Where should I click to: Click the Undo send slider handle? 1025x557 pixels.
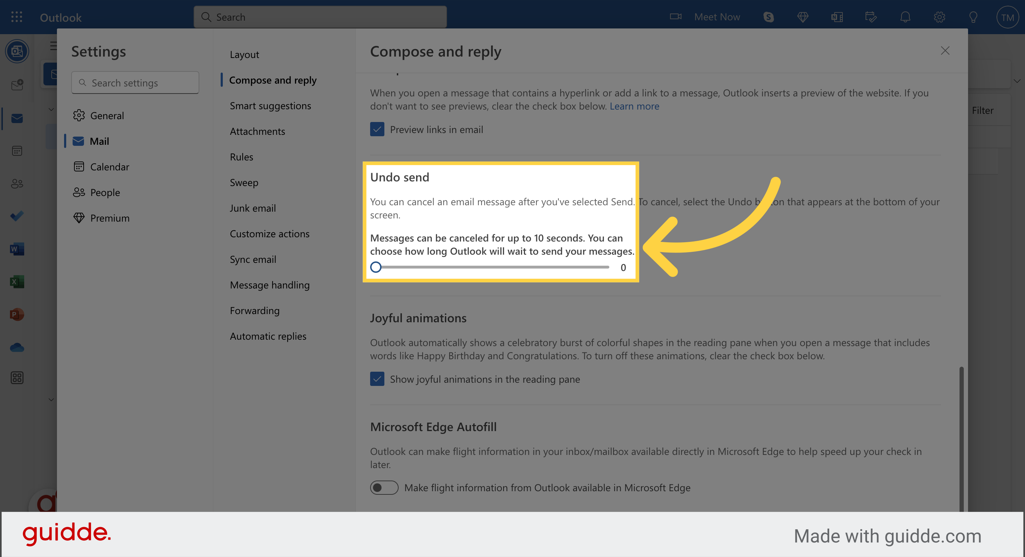pos(375,267)
